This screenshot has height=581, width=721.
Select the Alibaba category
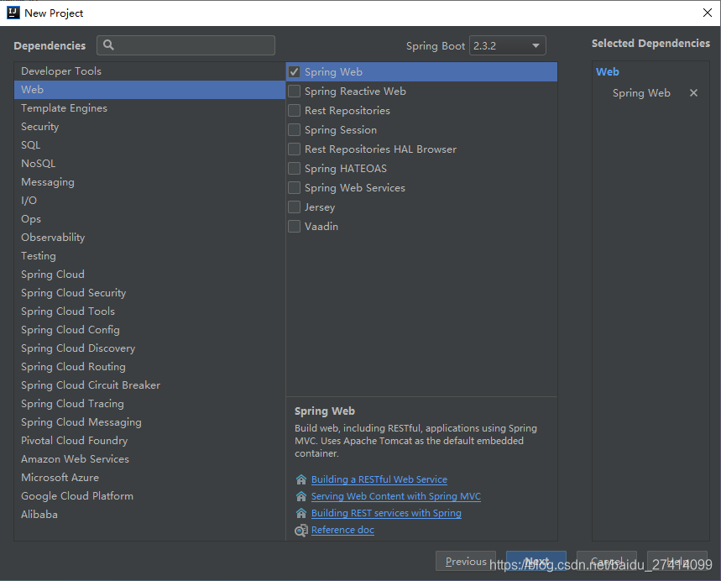[x=150, y=515]
